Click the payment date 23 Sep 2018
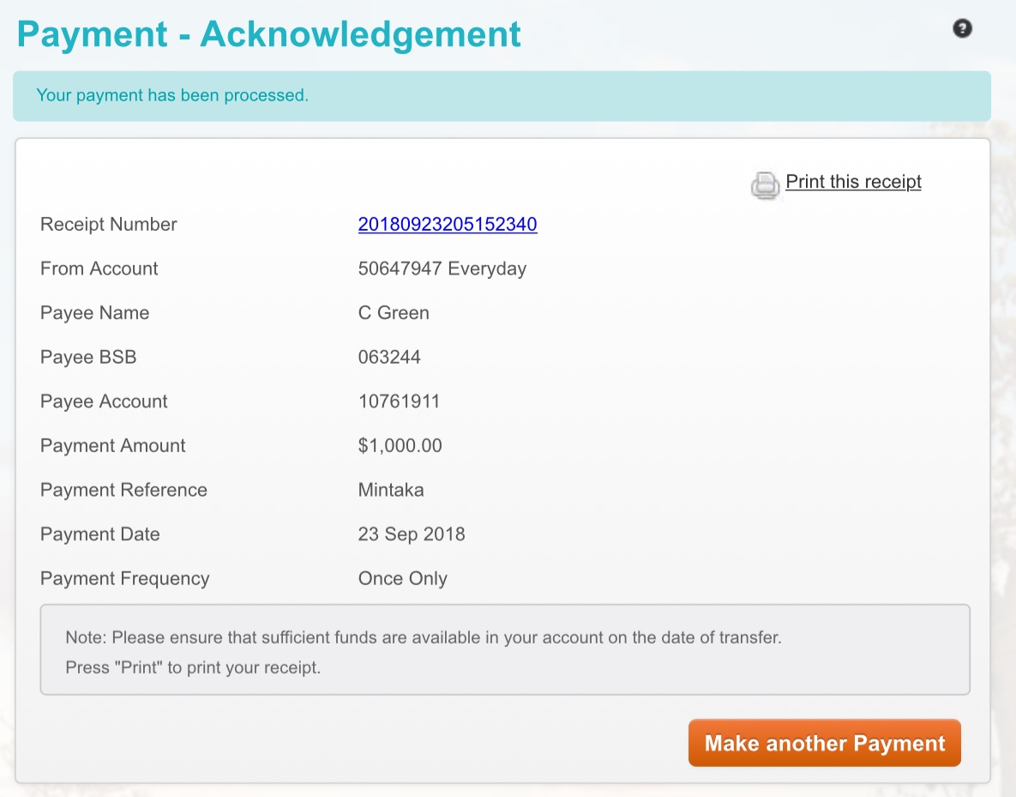Image resolution: width=1016 pixels, height=797 pixels. [x=412, y=534]
